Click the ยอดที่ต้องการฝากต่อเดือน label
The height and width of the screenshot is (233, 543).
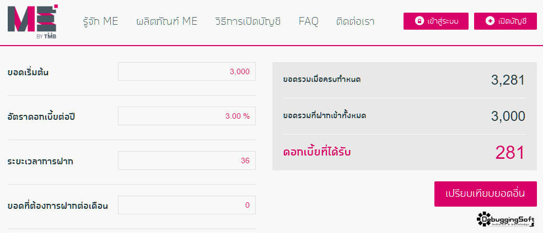[58, 206]
